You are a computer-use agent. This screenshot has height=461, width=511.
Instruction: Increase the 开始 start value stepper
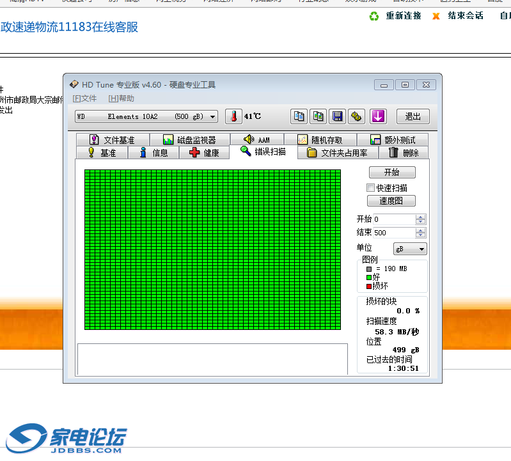tap(420, 217)
